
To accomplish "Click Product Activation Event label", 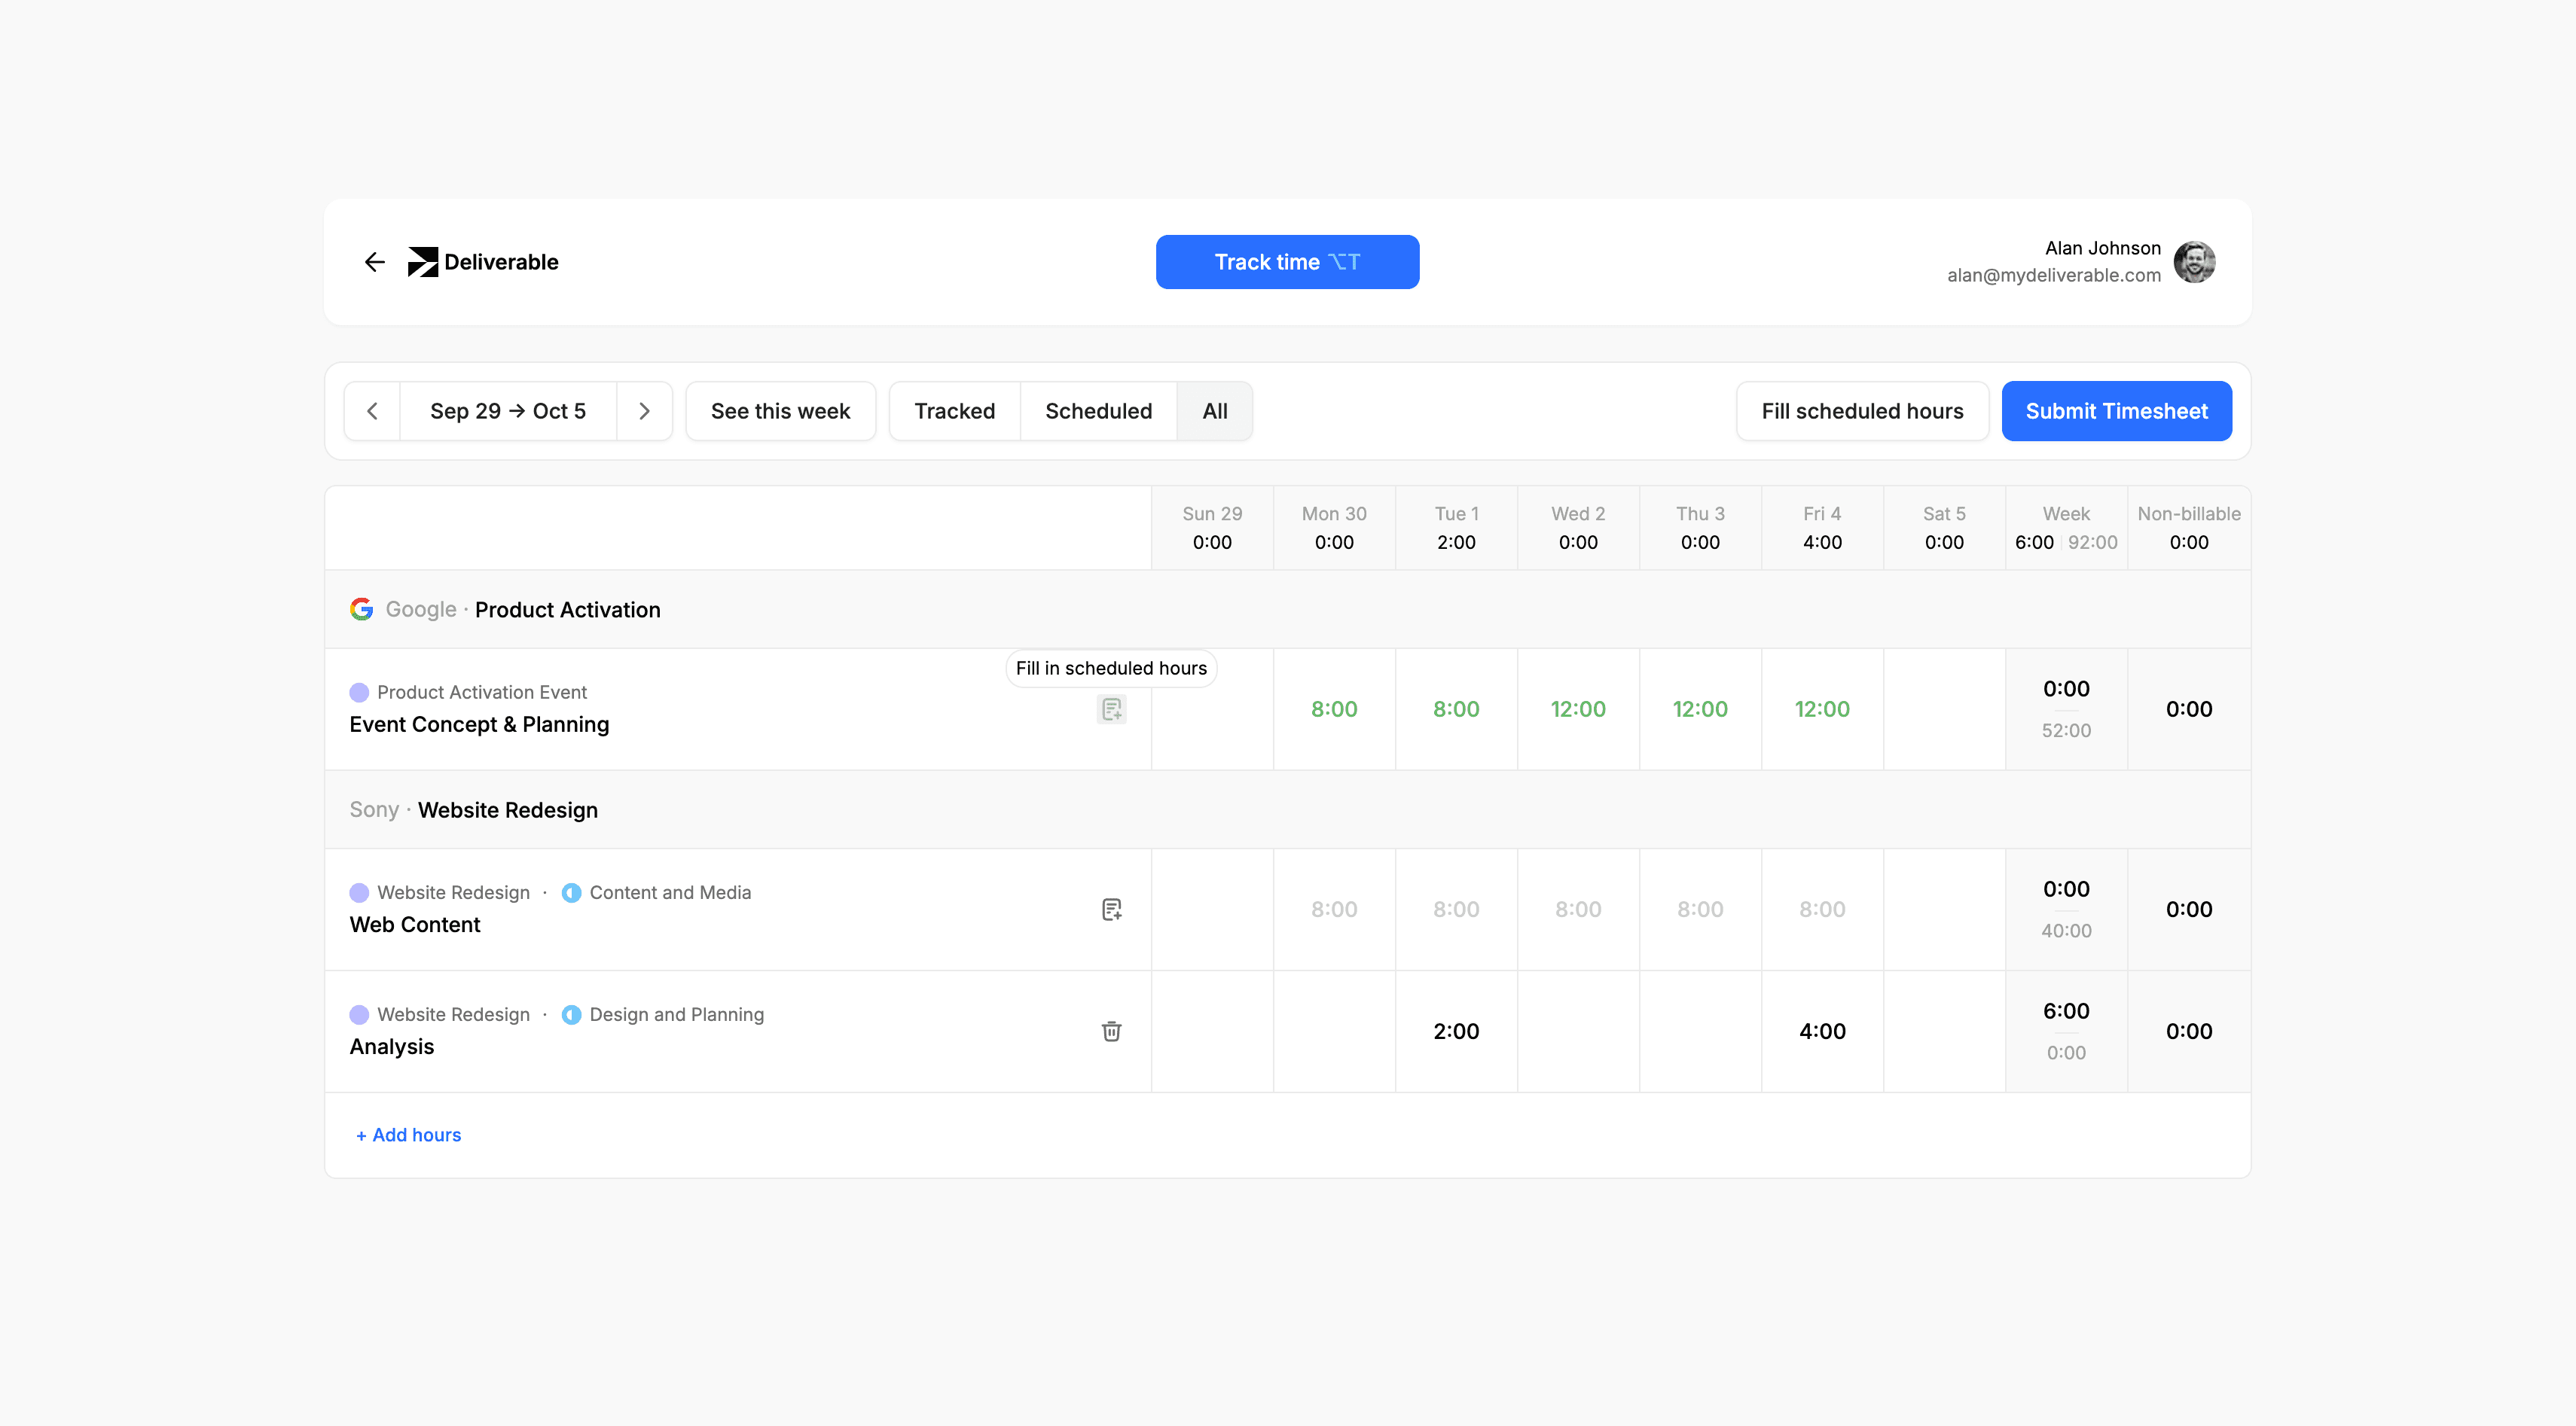I will (482, 693).
